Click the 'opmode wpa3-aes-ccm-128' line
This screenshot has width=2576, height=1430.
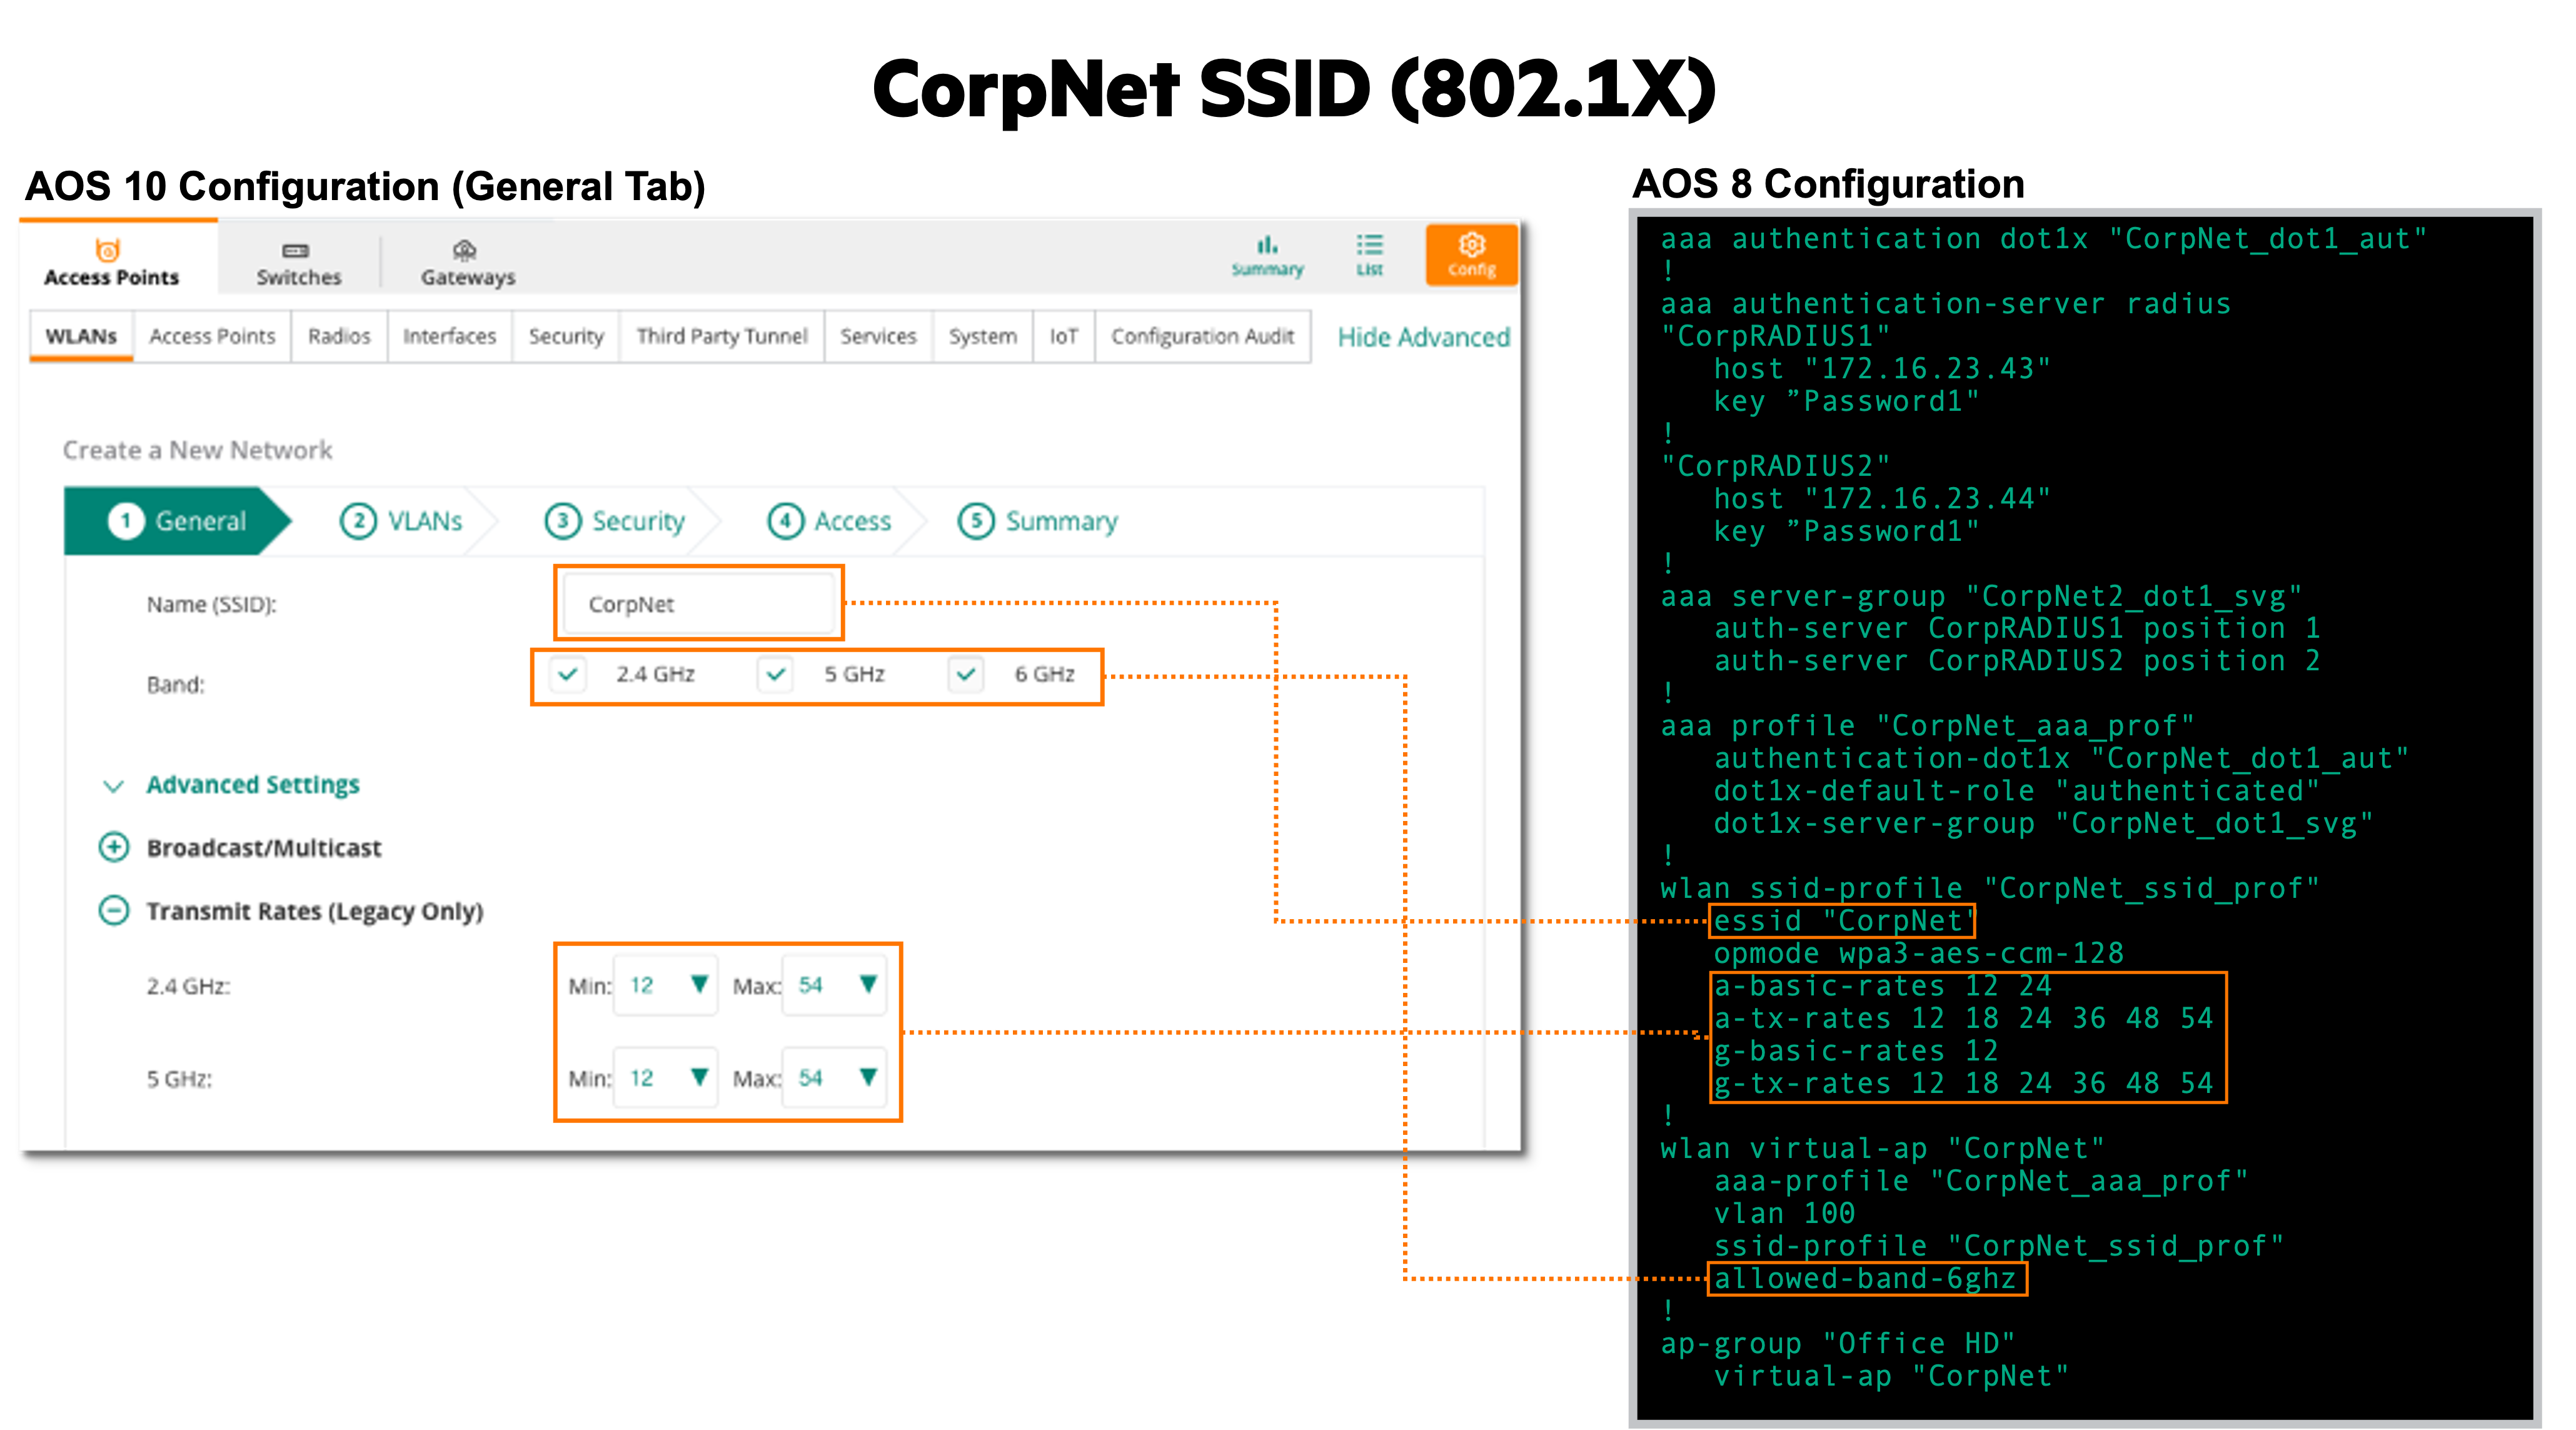1918,953
